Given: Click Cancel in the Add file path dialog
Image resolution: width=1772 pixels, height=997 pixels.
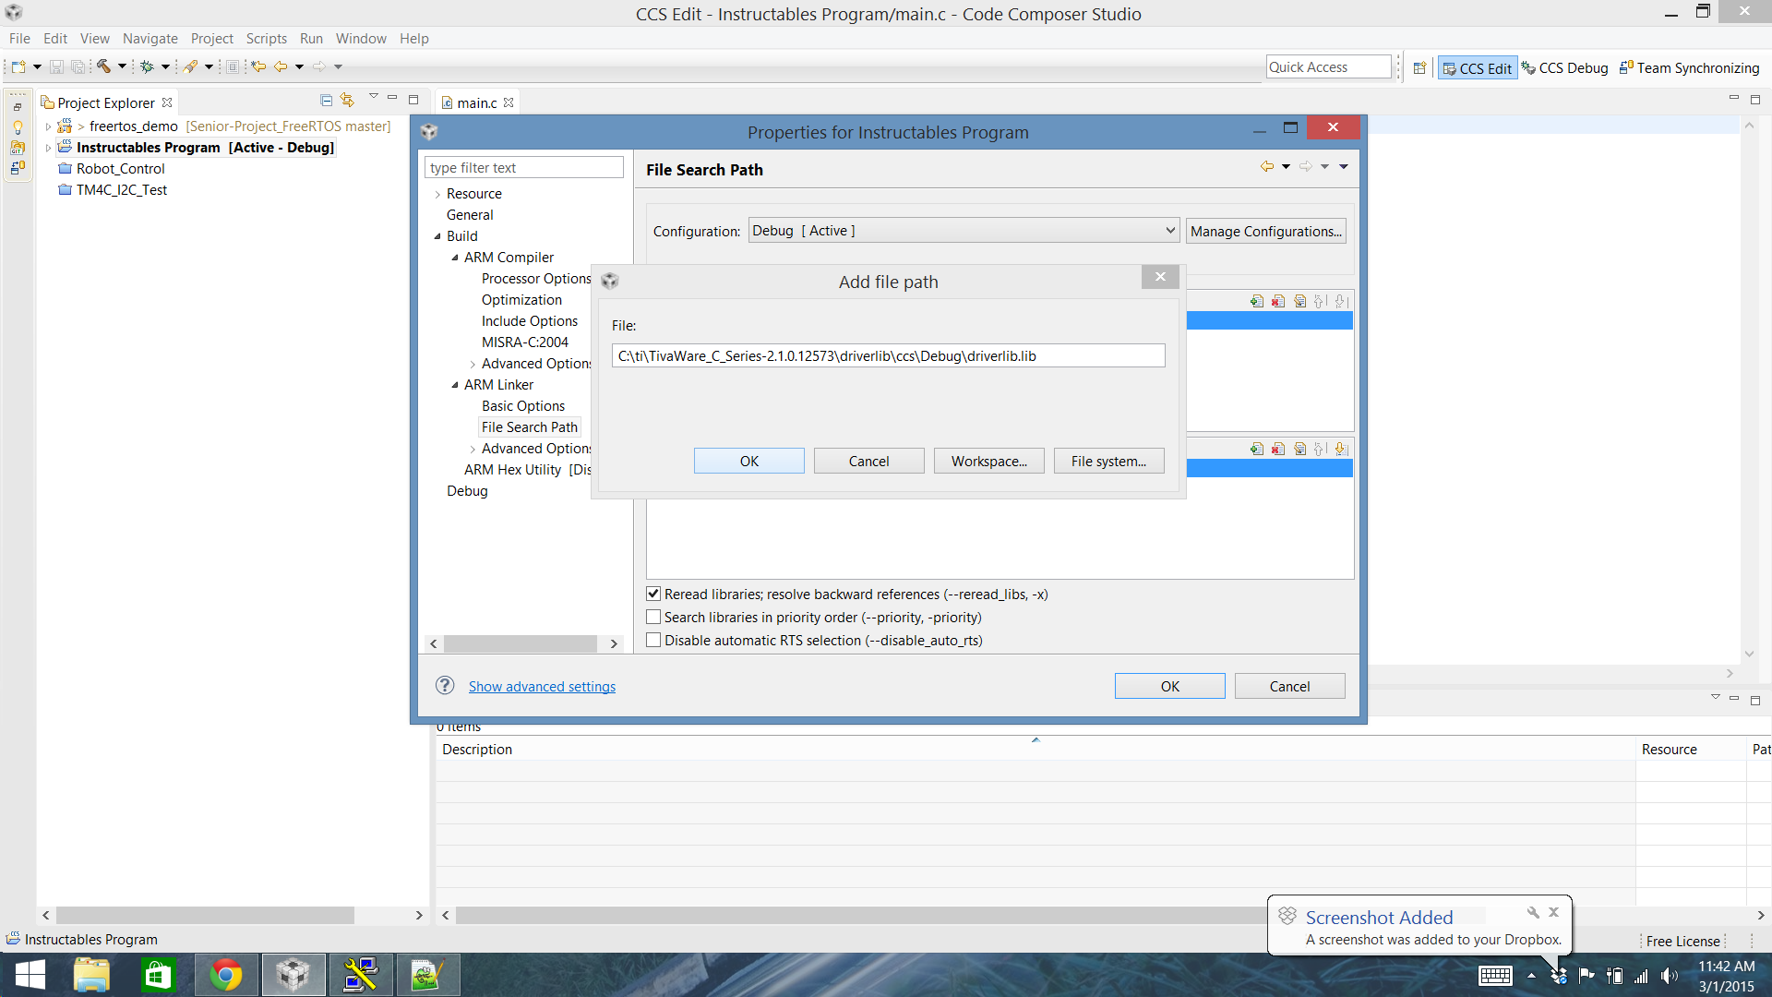Looking at the screenshot, I should [869, 461].
